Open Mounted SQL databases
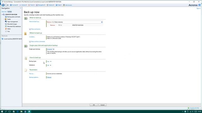202x113 pixels. (x=14, y=26)
